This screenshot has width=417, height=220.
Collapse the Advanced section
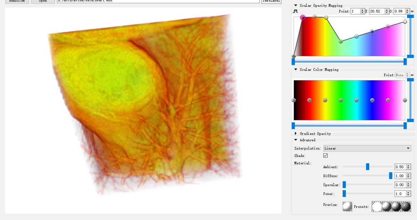point(296,140)
